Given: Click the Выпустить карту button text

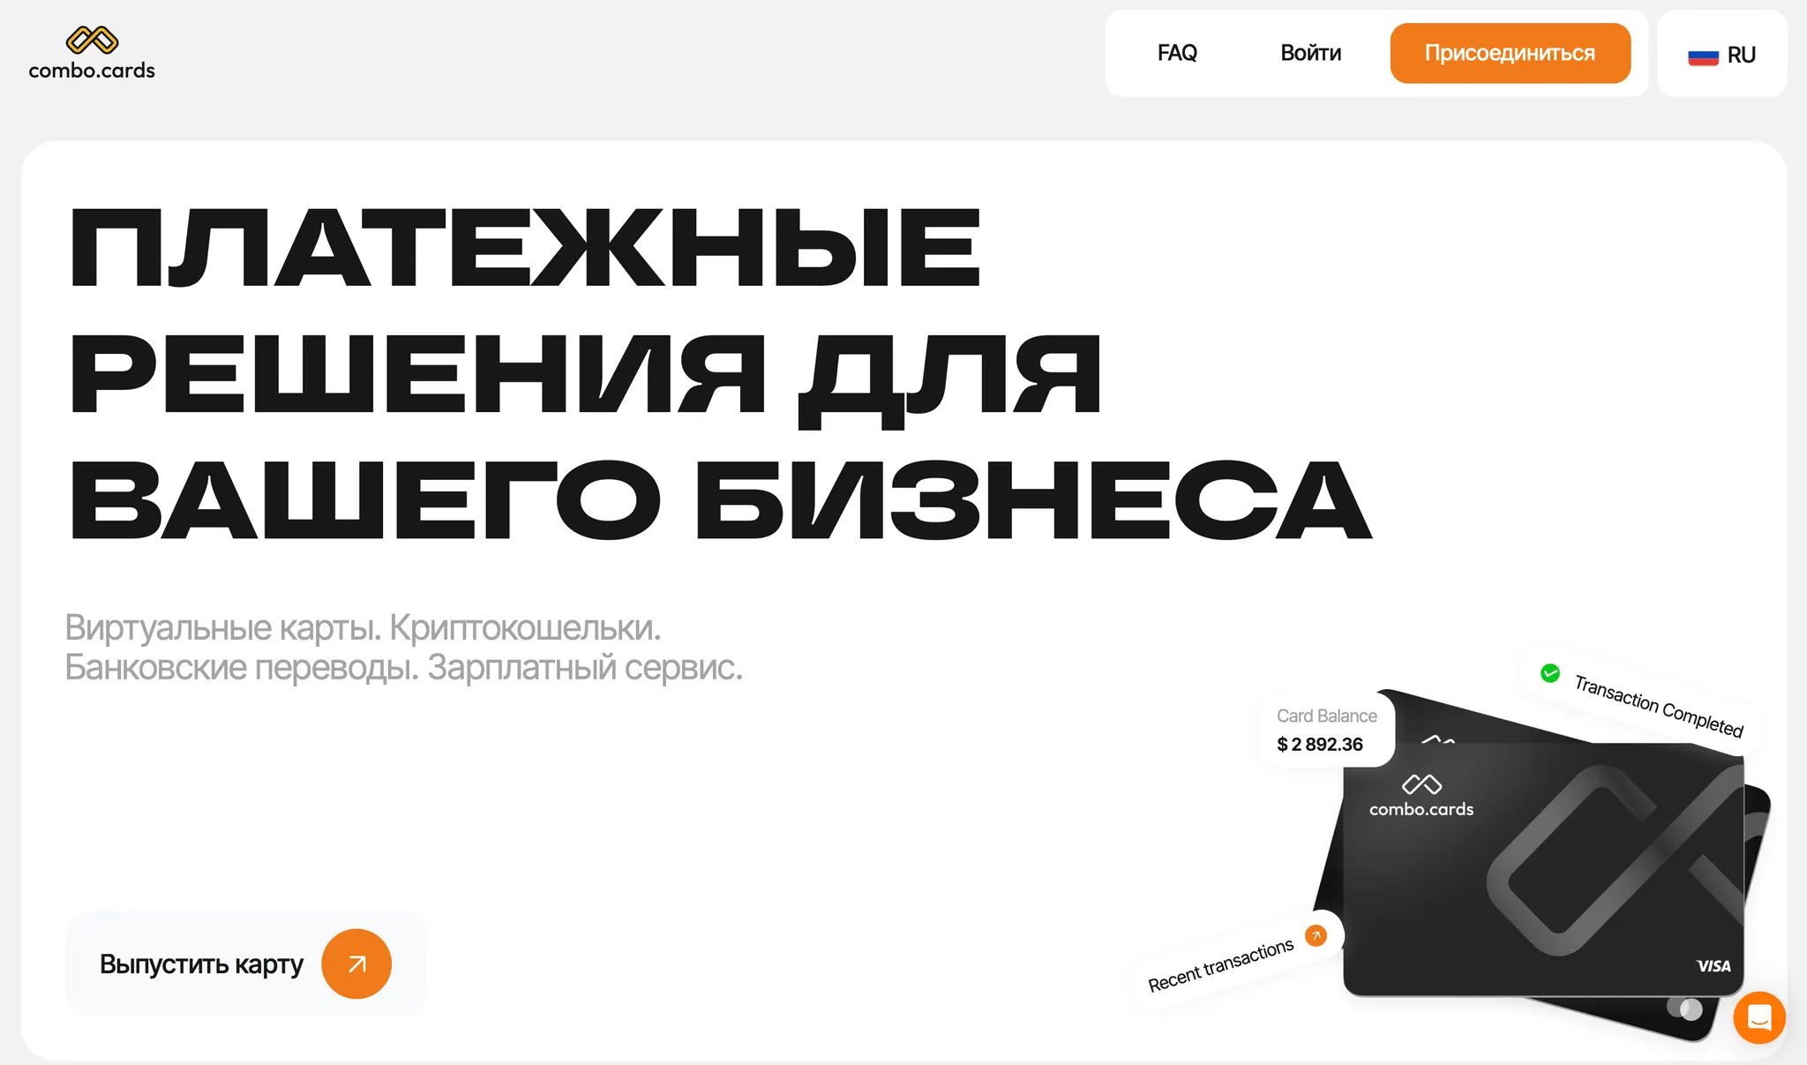Looking at the screenshot, I should pyautogui.click(x=201, y=964).
